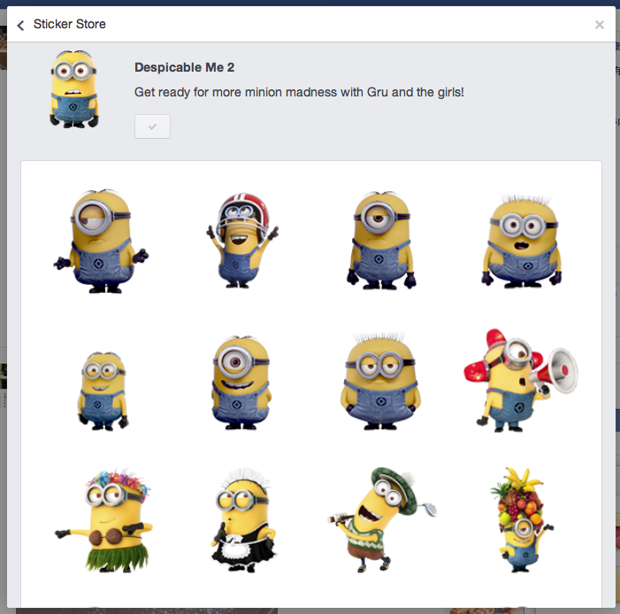Screen dimensions: 620x614
Task: Close the Sticker Store dialog
Action: point(599,25)
